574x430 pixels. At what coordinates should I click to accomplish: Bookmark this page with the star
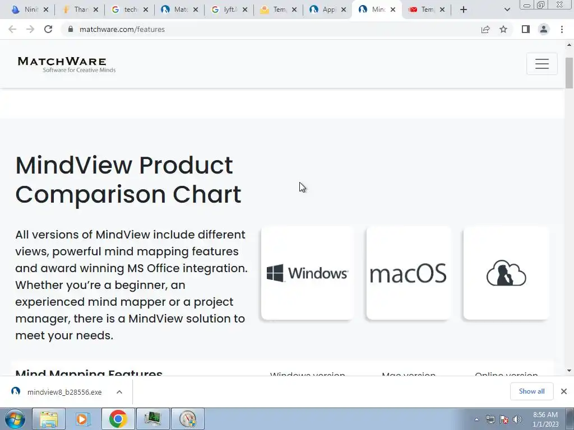503,29
